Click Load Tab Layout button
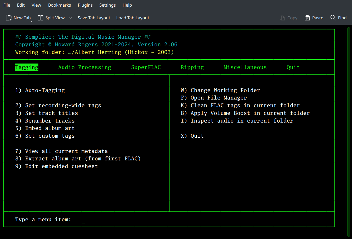 (133, 18)
